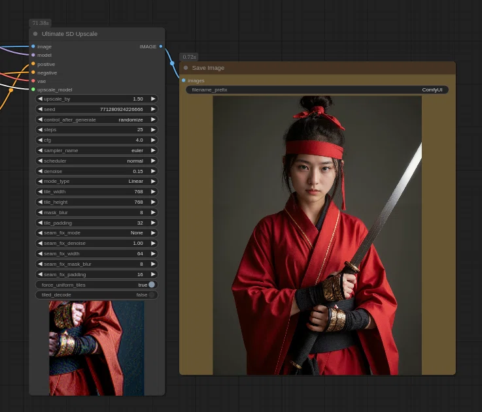Viewport: 482px width, 412px height.
Task: Decrease upscale_by with left arrow
Action: coord(41,99)
